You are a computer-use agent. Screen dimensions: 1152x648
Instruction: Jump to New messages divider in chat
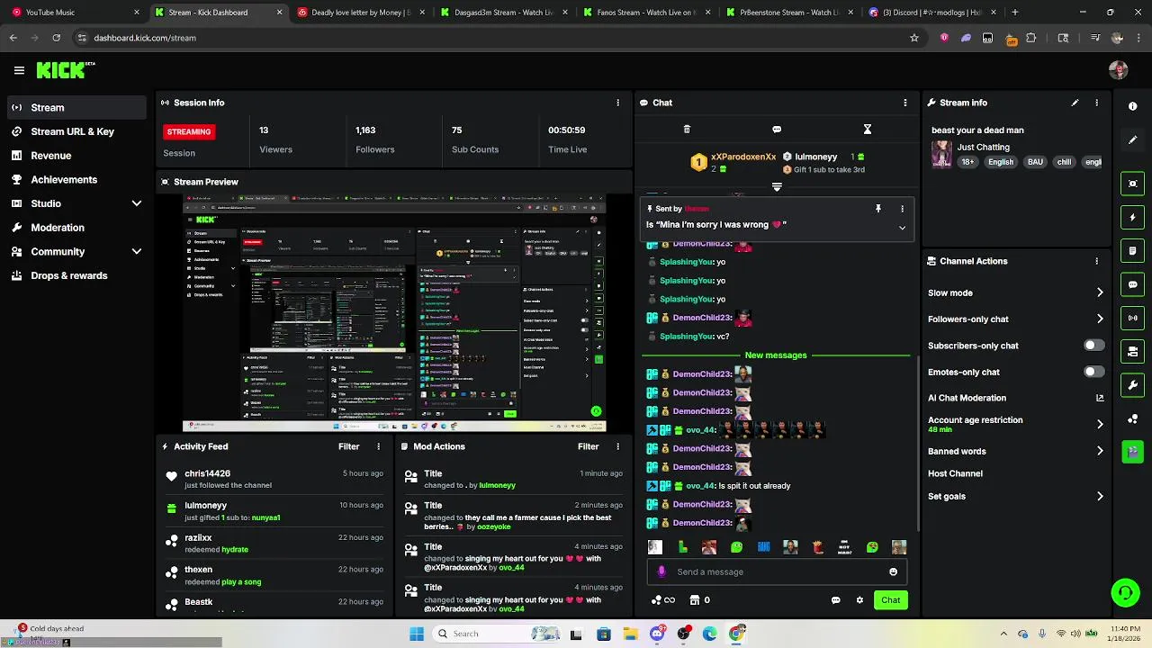(x=776, y=355)
